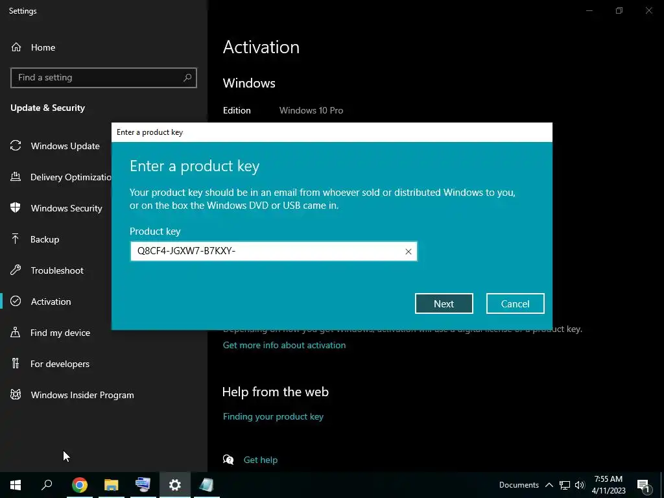Screen dimensions: 664x498
Task: Click the Documents toolbar on taskbar
Action: coord(519,485)
